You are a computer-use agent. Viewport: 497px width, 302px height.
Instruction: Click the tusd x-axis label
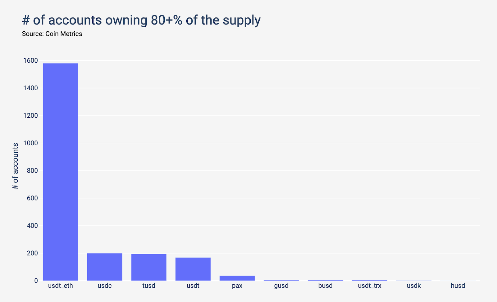(149, 286)
